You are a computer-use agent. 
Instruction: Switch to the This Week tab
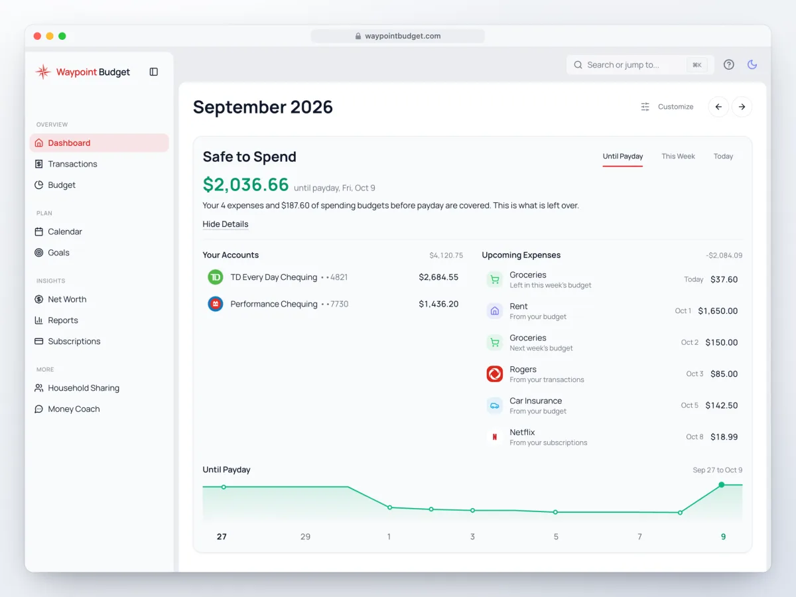tap(678, 157)
